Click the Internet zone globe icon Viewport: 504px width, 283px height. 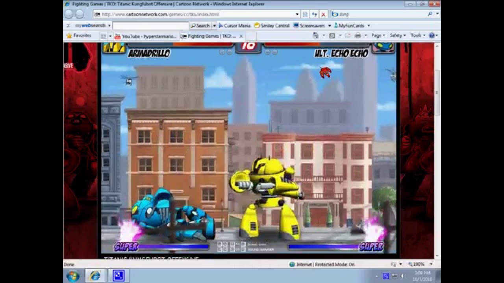tap(292, 265)
